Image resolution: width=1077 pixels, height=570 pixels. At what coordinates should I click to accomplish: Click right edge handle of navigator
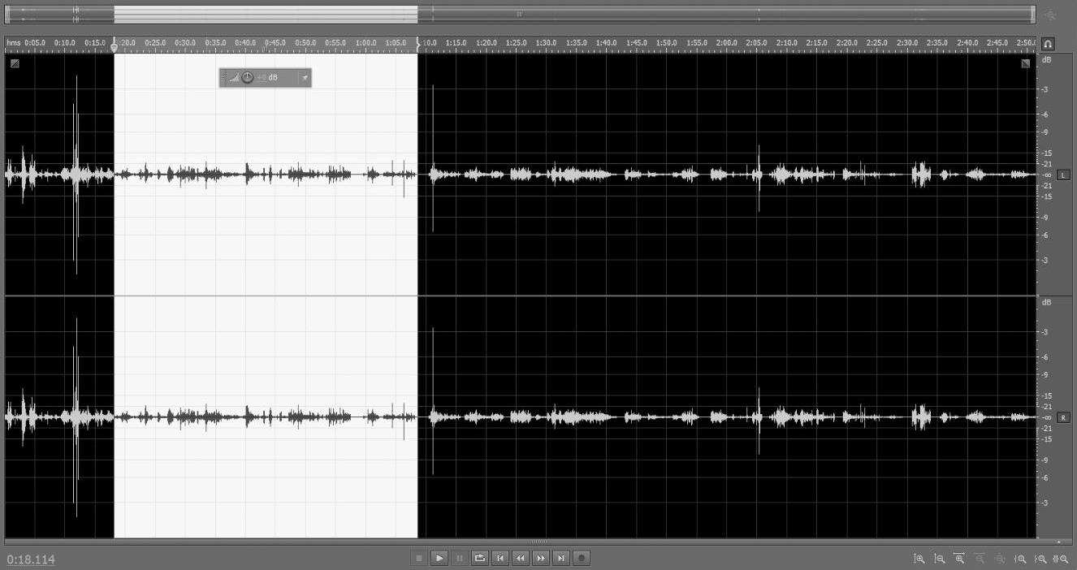coord(1033,14)
